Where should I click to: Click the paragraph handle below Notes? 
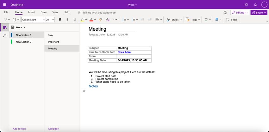click(x=84, y=91)
